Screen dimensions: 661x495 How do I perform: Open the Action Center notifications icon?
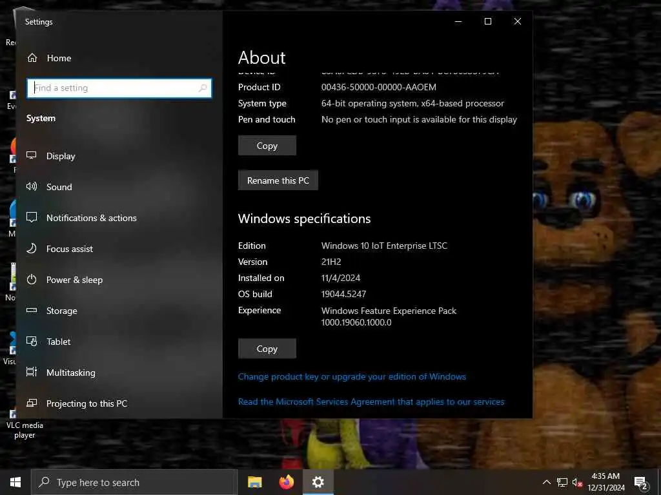click(x=640, y=482)
